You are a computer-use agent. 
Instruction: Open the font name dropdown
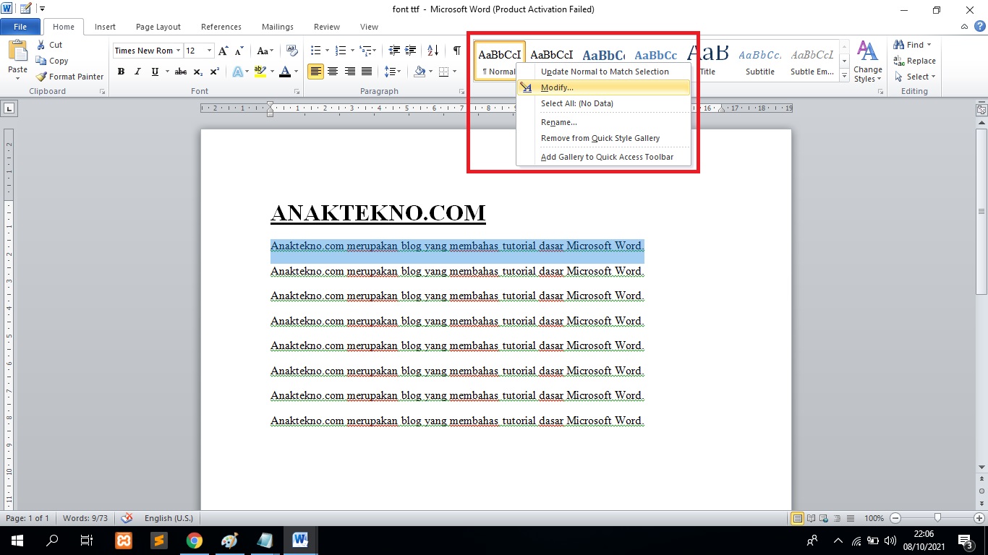pos(178,51)
